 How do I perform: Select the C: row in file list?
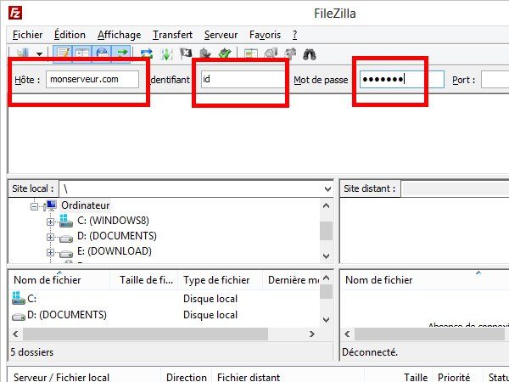tap(165, 299)
